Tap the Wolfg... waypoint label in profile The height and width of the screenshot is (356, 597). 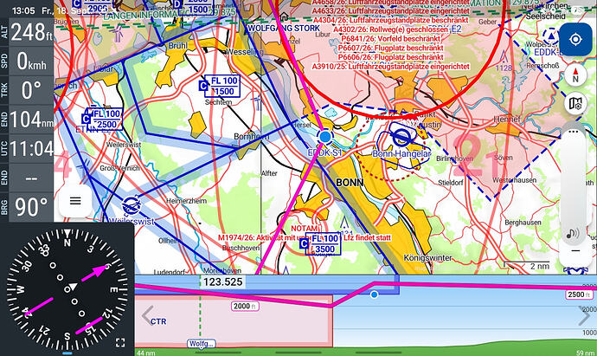coord(201,344)
